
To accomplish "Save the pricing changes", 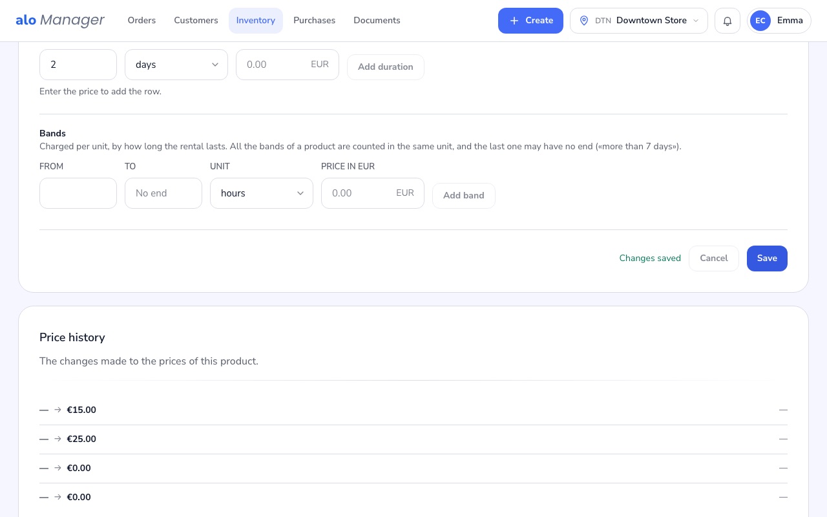I will (767, 258).
